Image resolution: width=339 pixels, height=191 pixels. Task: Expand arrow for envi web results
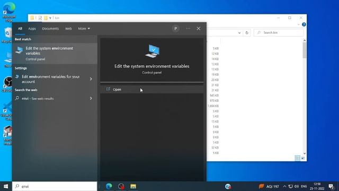click(x=91, y=99)
